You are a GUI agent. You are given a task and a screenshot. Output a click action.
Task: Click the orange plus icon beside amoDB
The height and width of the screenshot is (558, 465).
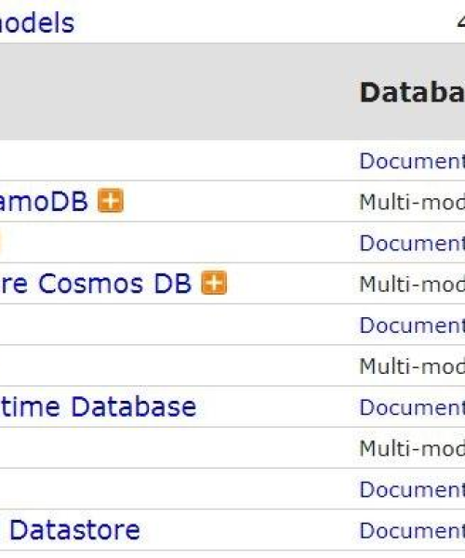[111, 201]
